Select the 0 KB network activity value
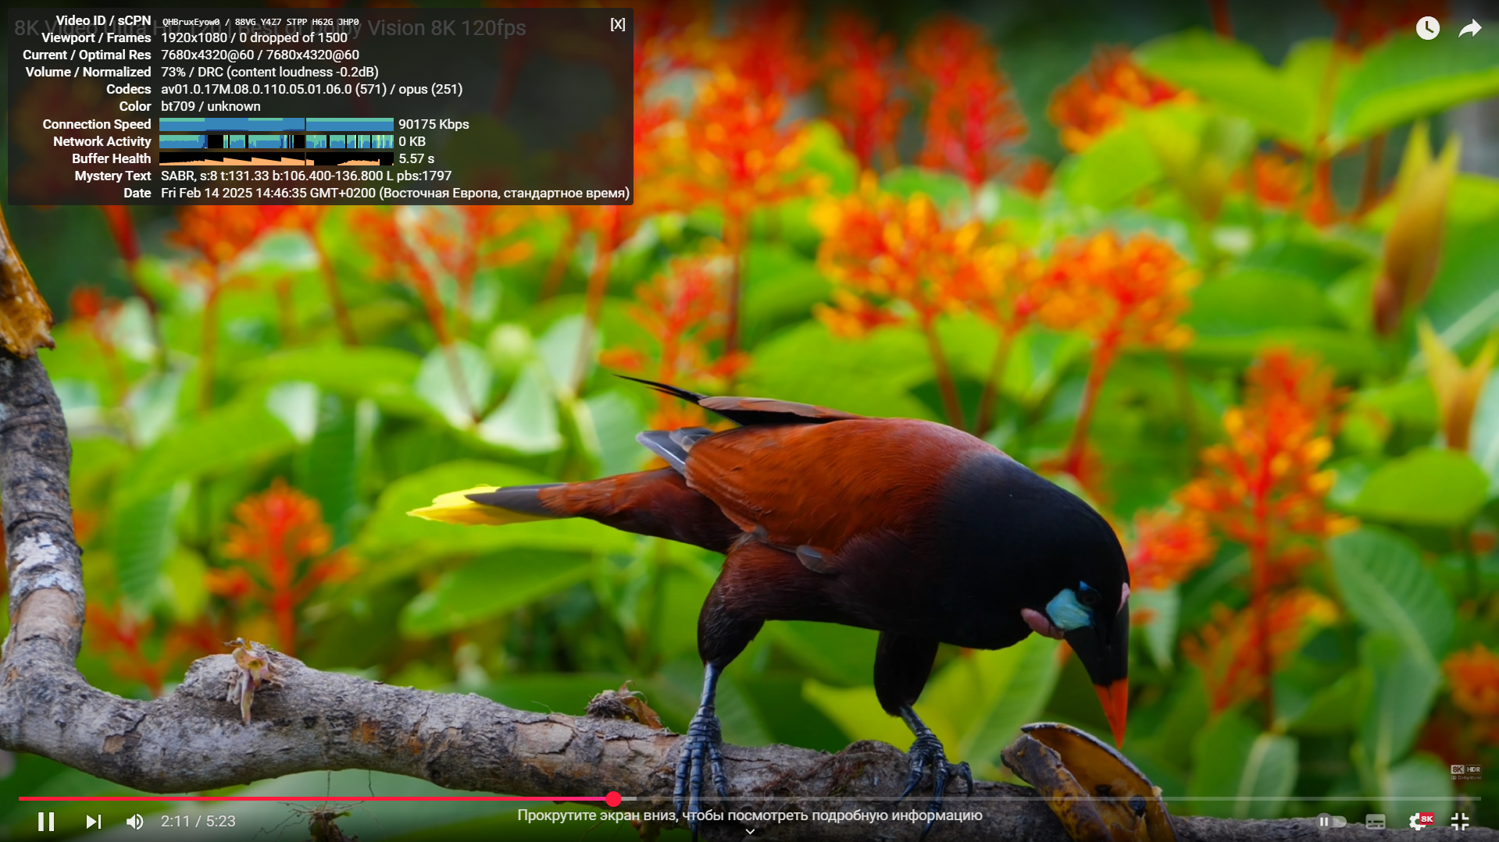The image size is (1499, 842). [412, 141]
